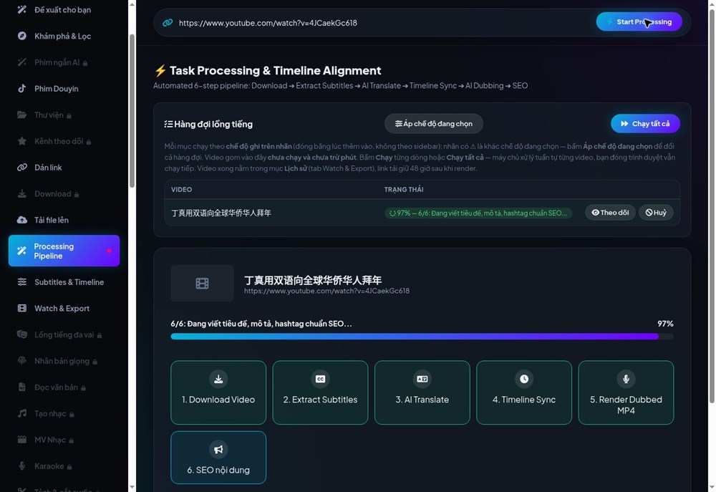Image resolution: width=716 pixels, height=492 pixels.
Task: Open the video URL link under the title
Action: [326, 291]
